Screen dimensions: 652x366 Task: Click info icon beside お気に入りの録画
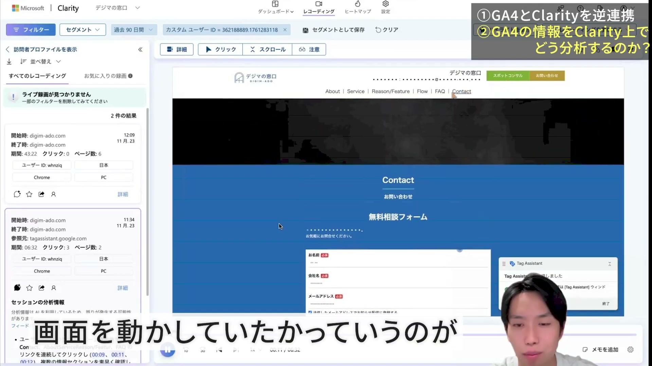click(x=130, y=76)
